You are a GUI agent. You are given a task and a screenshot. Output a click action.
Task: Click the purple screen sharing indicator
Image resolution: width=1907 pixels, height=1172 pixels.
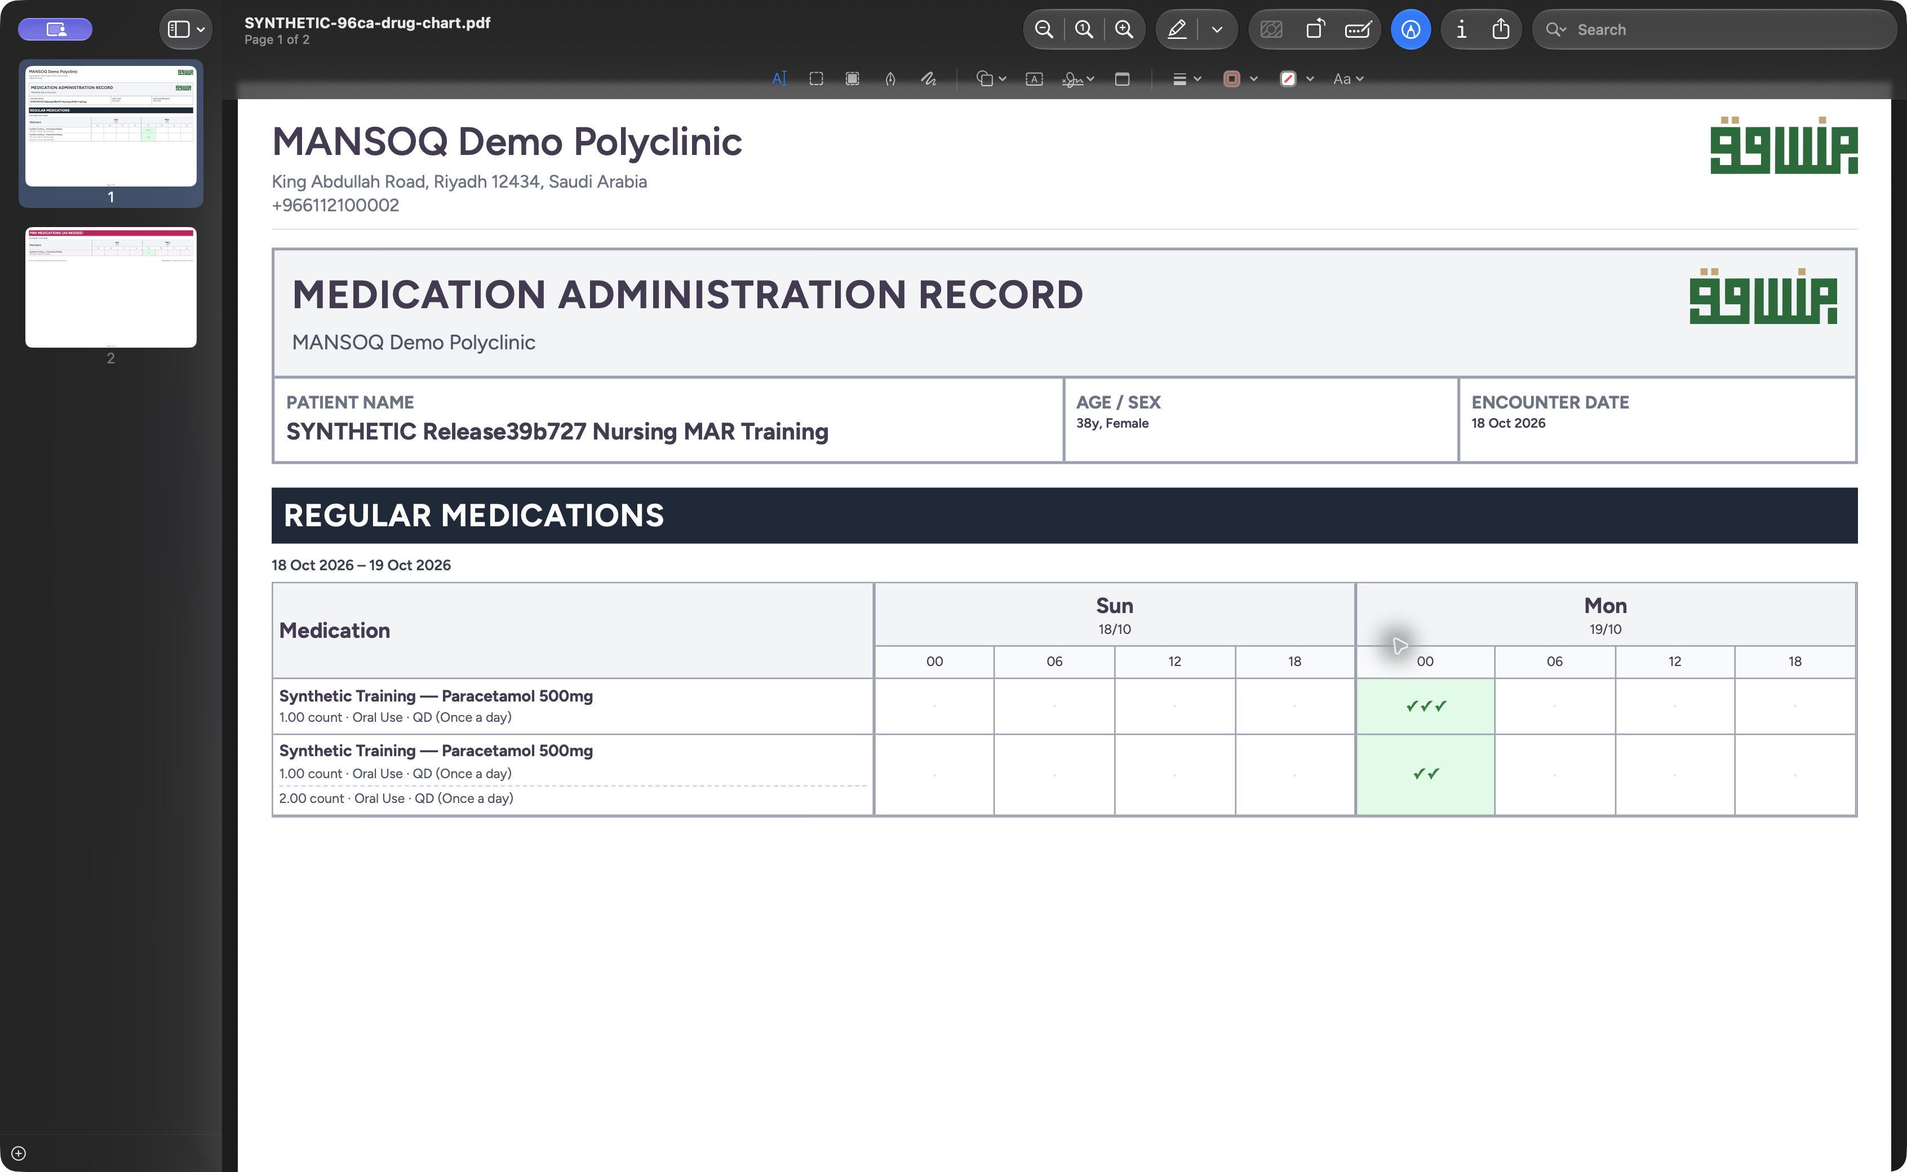(x=55, y=29)
